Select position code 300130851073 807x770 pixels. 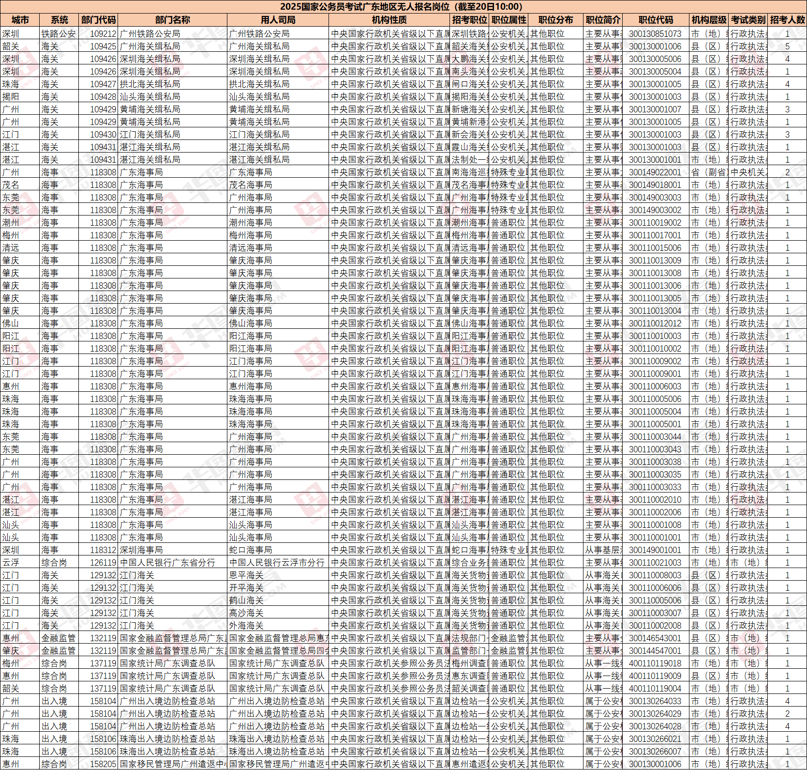click(655, 34)
